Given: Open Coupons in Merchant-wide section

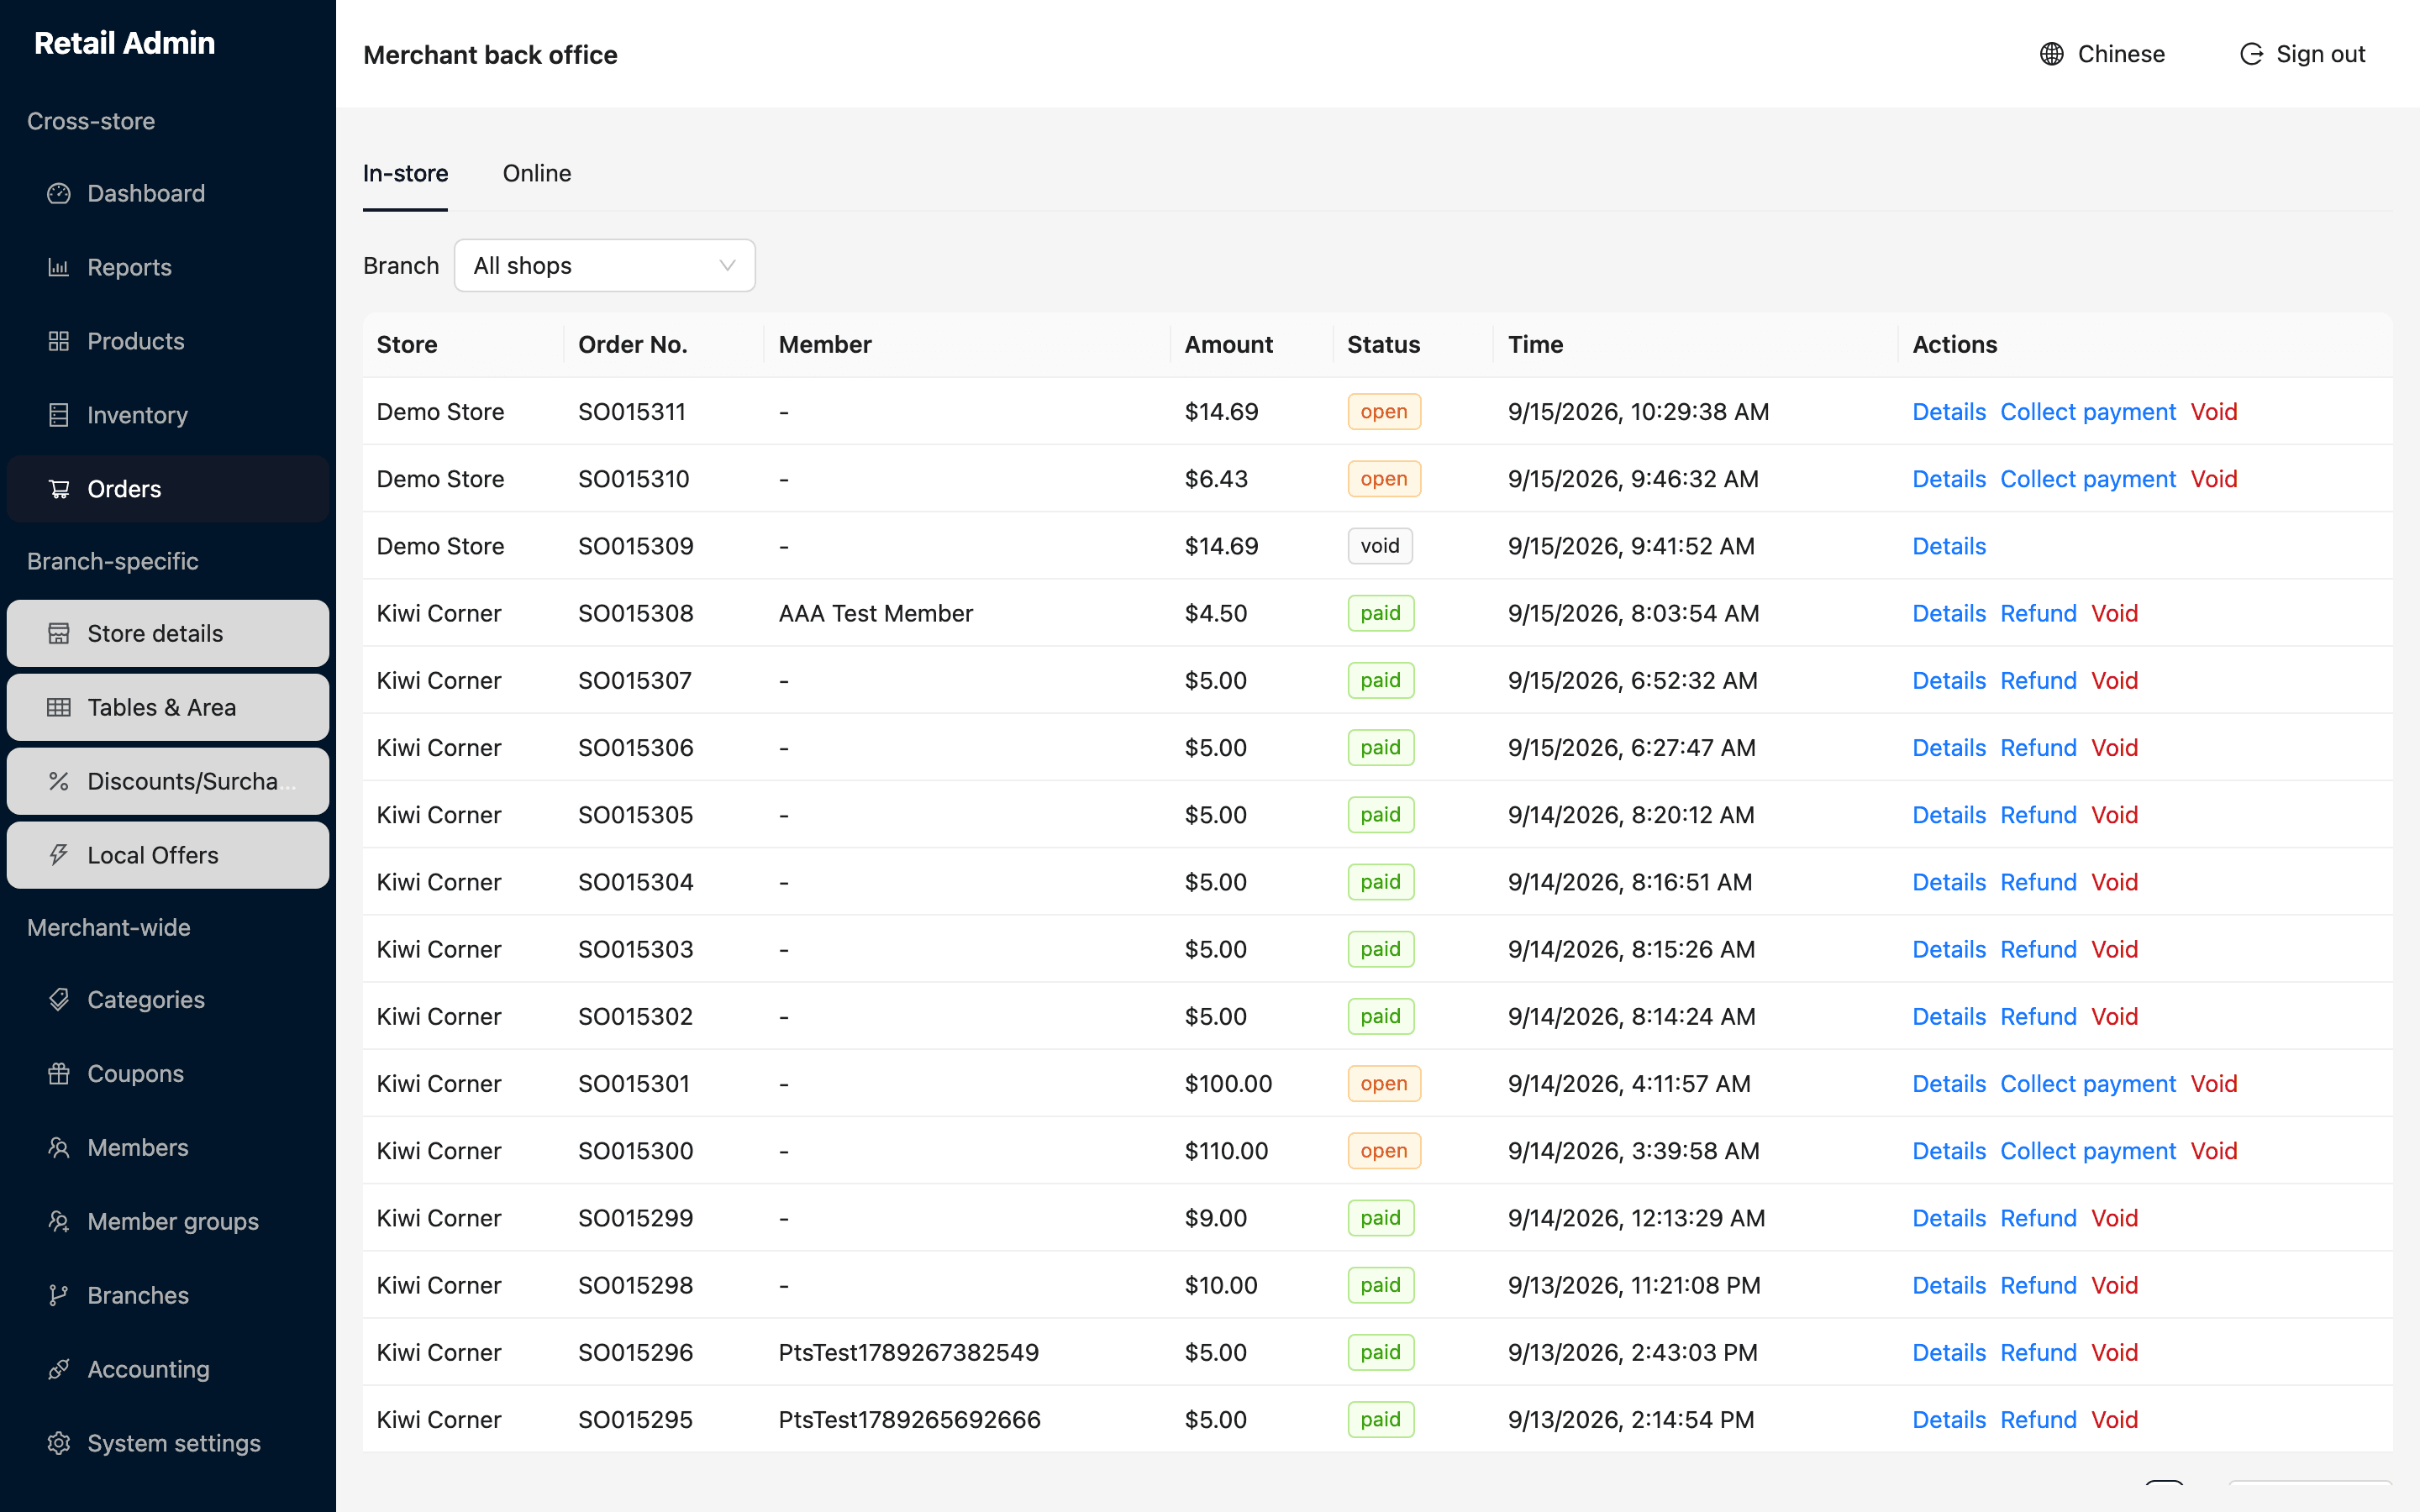Looking at the screenshot, I should point(168,1074).
